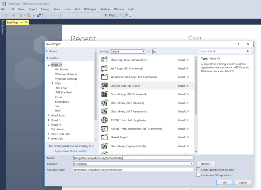This screenshot has height=190, width=261.
Task: Select the Start Page tab
Action: click(x=12, y=23)
